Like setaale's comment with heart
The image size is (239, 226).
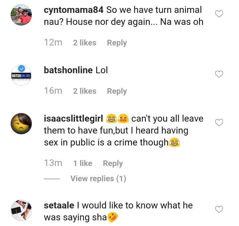(219, 209)
